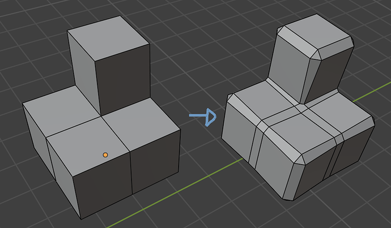The height and width of the screenshot is (228, 391).
Task: Pick top face of left mesh's raised cube
Action: point(108,38)
